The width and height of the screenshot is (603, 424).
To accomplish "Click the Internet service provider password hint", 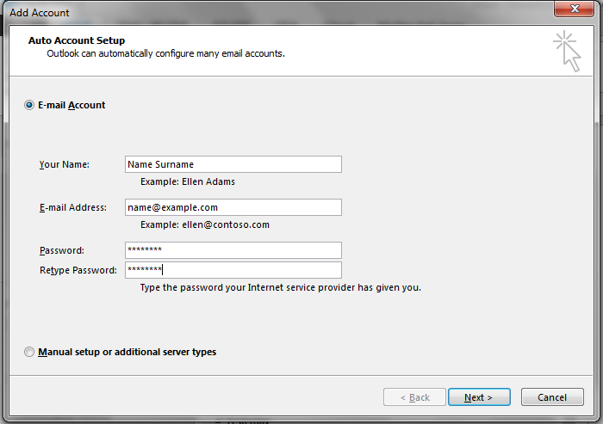I will click(280, 287).
